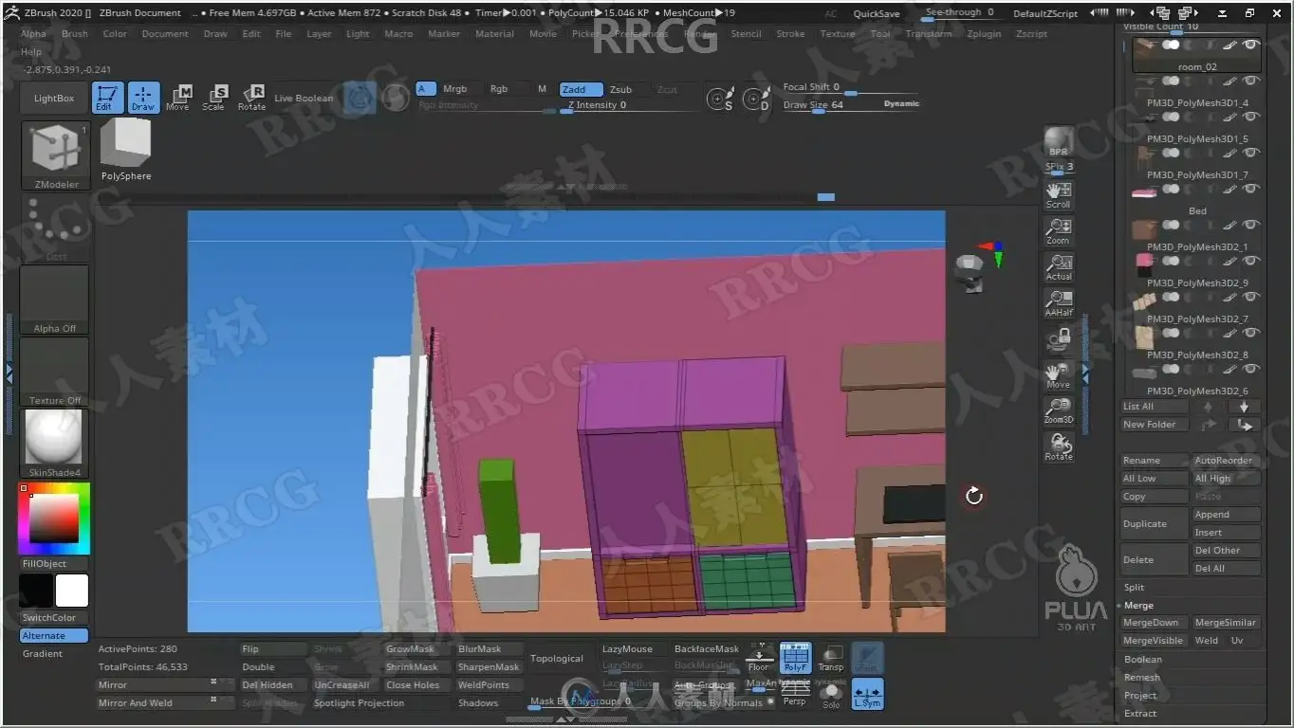Hide the room_02 subtool with its eye

coord(1251,45)
